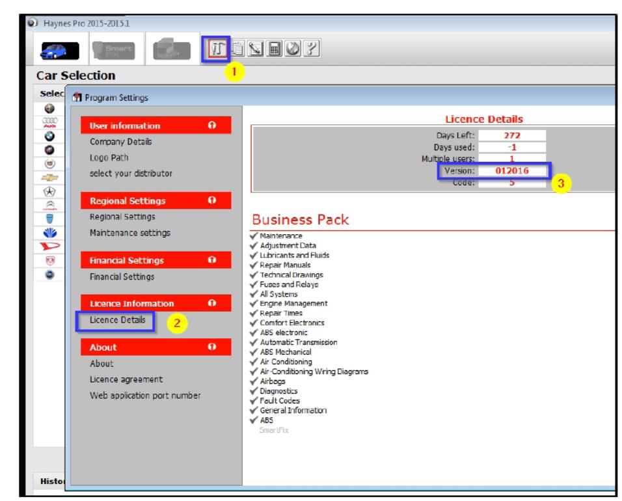Image resolution: width=622 pixels, height=501 pixels.
Task: Open Regional Settings sub-item
Action: [x=122, y=217]
